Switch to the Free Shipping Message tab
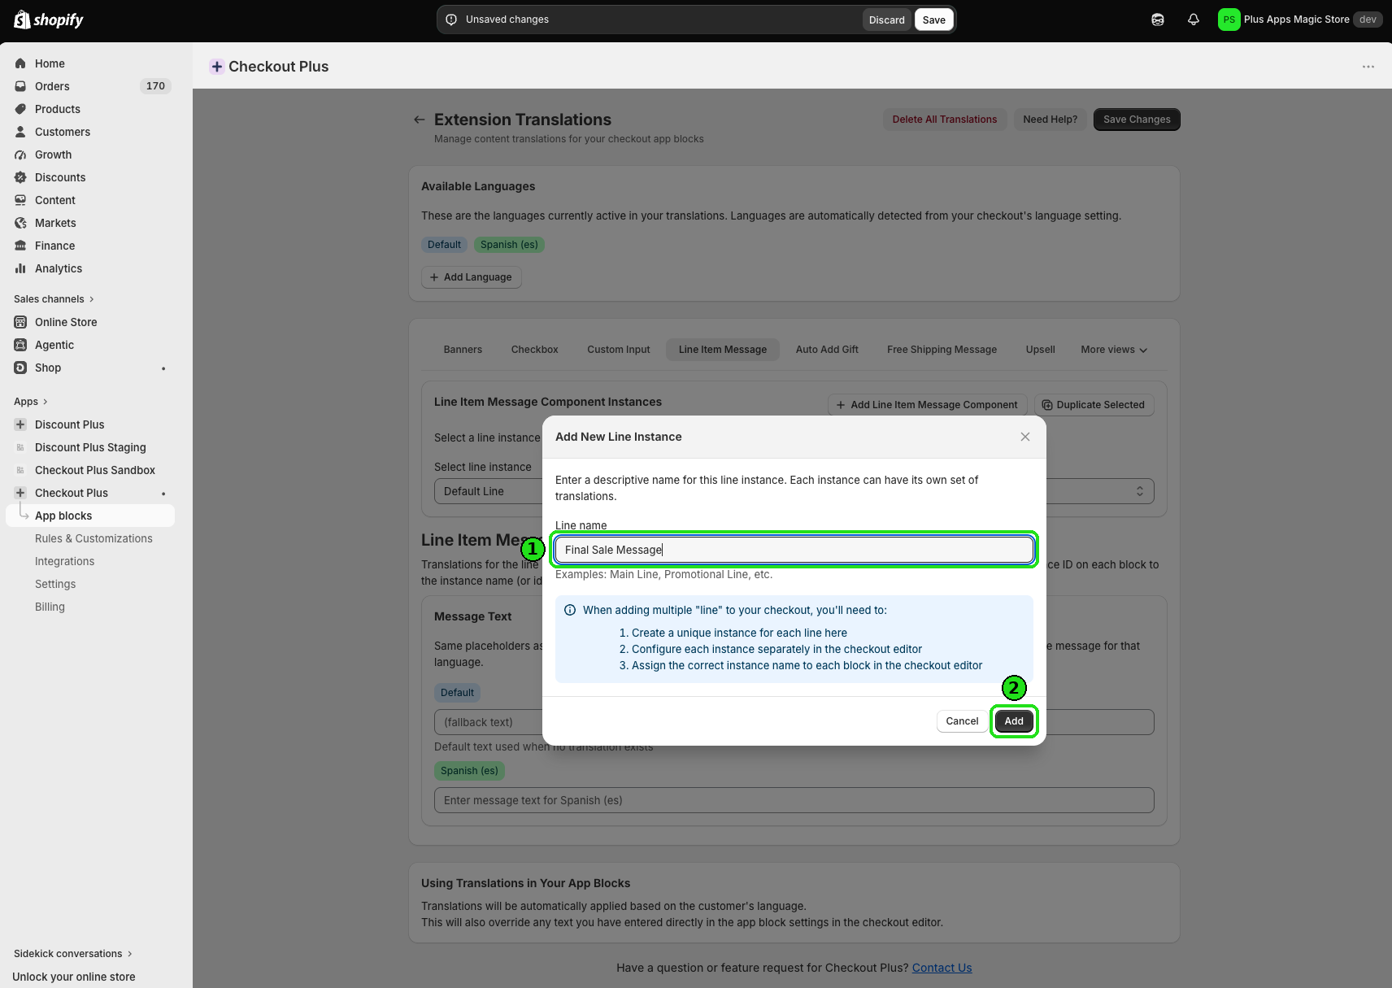The image size is (1392, 988). 942,350
